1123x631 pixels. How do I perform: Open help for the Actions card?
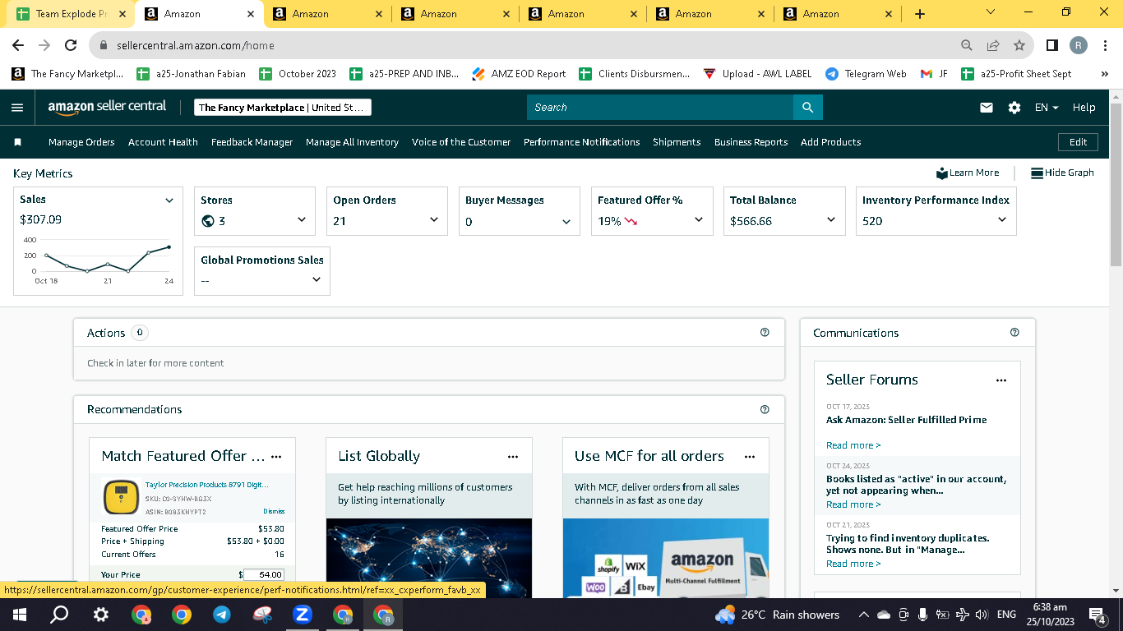click(765, 333)
